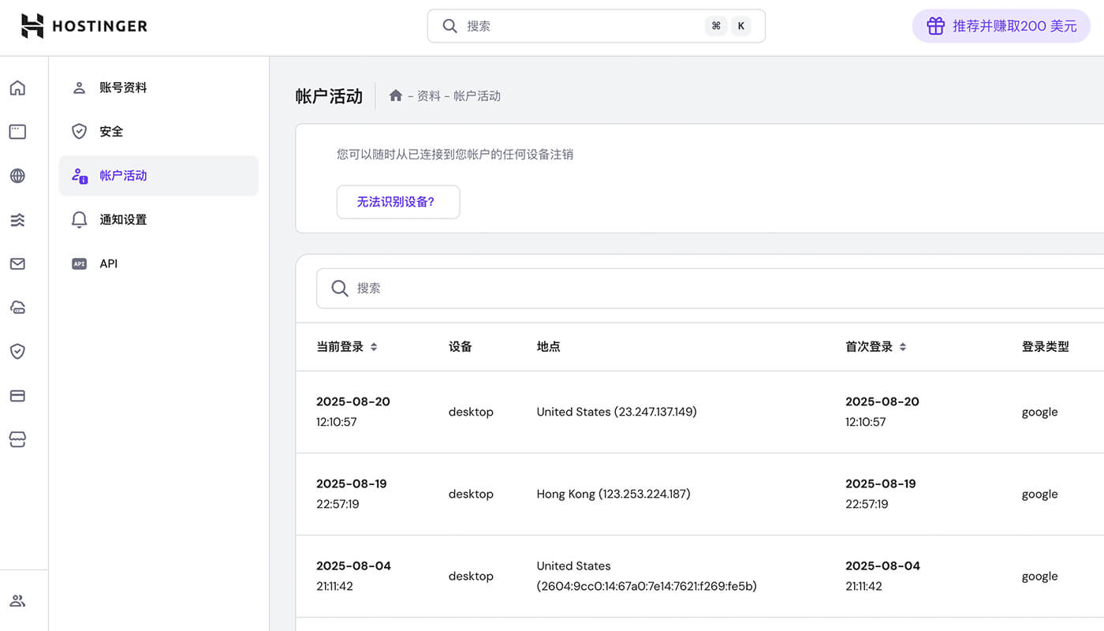Click the API badge icon
The image size is (1104, 631).
[x=79, y=264]
